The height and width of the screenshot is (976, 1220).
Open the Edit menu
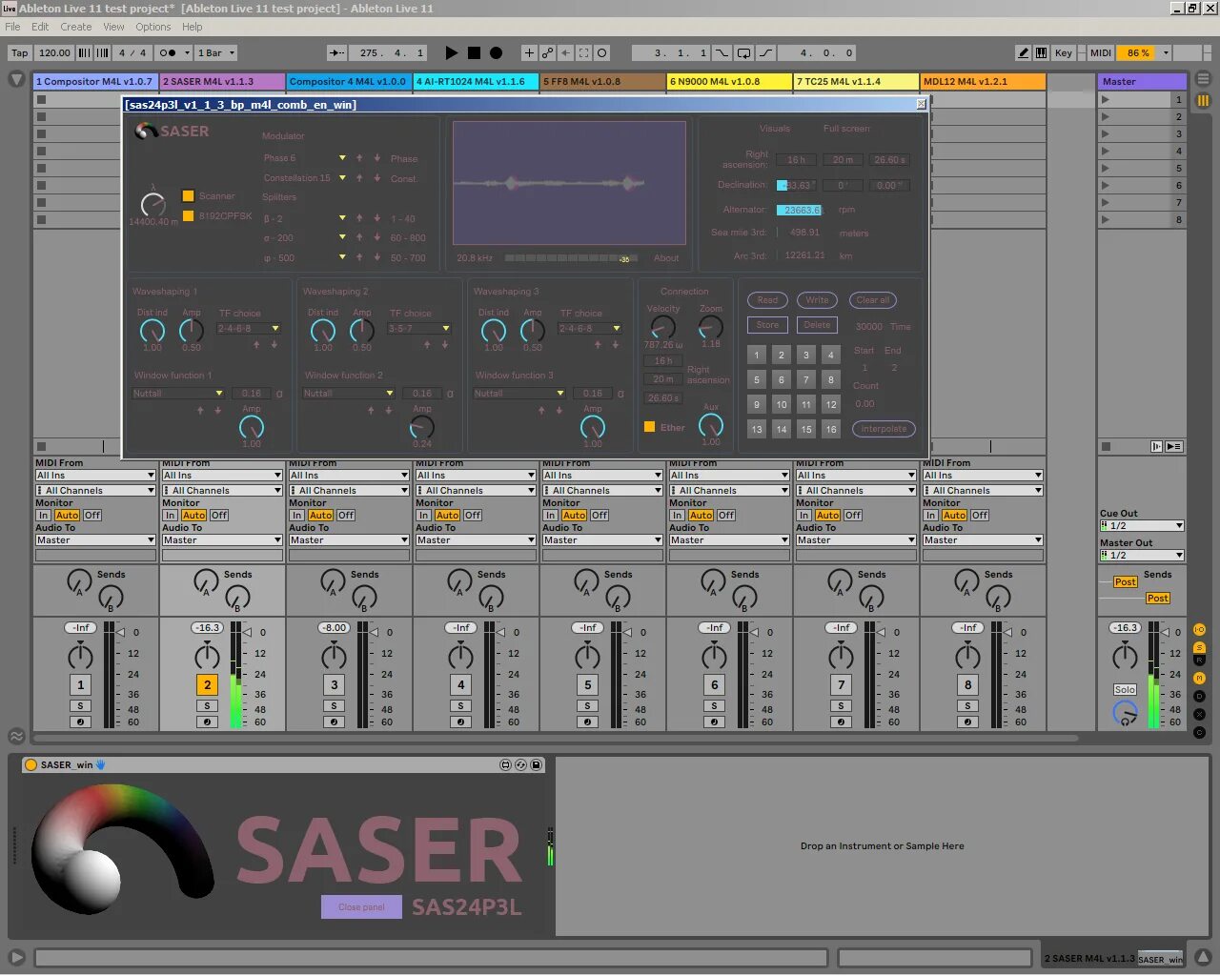[40, 27]
